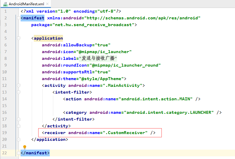Click the package name net.hw.send_receive_broadcast

[x=93, y=25]
